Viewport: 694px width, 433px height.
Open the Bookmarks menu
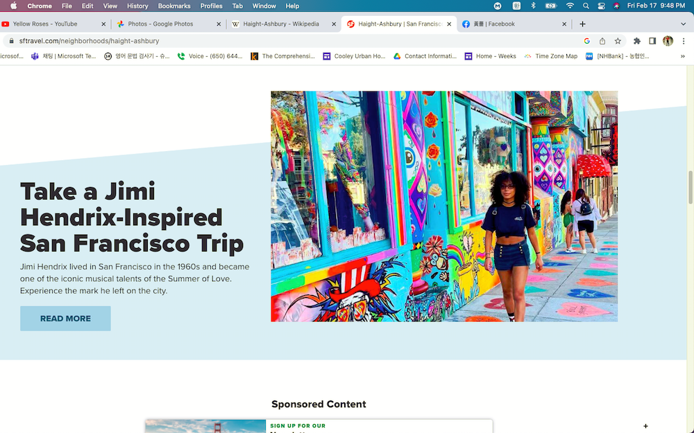click(174, 6)
